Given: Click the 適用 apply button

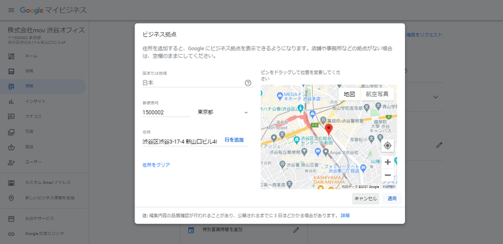Looking at the screenshot, I should coord(392,199).
